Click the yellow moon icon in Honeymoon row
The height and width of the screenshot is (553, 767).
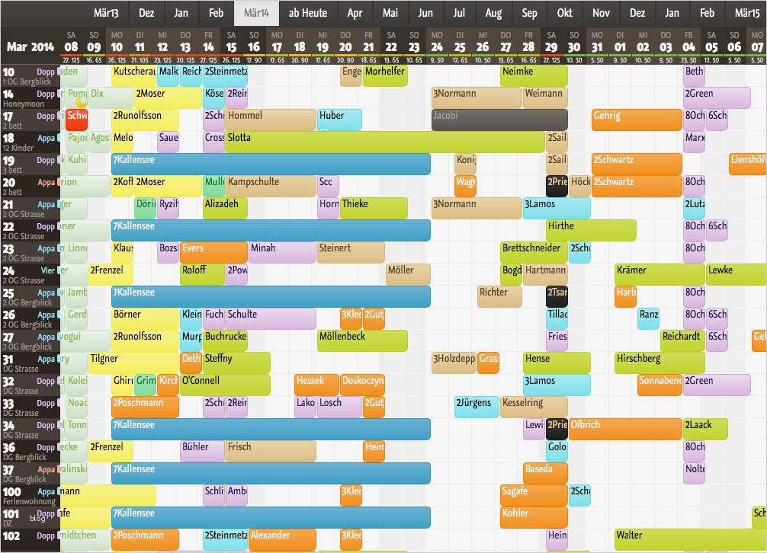[82, 101]
